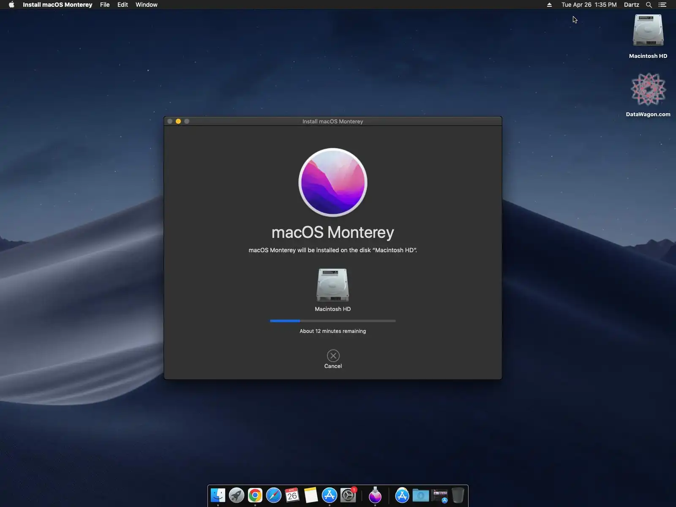Show the date and time menu
This screenshot has width=676, height=507.
pos(589,5)
